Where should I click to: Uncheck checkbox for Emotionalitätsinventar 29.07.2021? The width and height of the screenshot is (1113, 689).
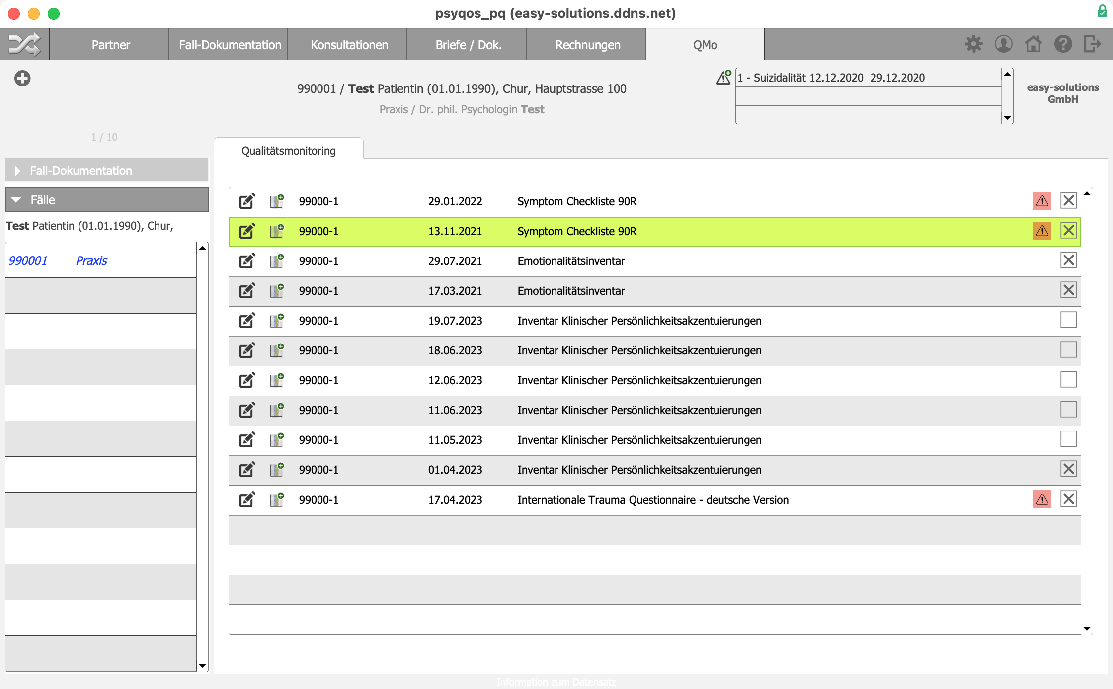[x=1068, y=260]
